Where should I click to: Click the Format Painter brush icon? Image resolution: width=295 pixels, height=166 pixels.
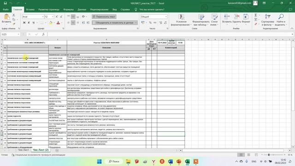(14, 24)
